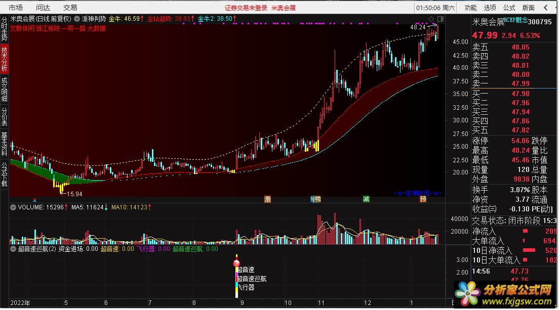Click 最高 value 48.24
The width and height of the screenshot is (560, 310).
tap(521, 151)
